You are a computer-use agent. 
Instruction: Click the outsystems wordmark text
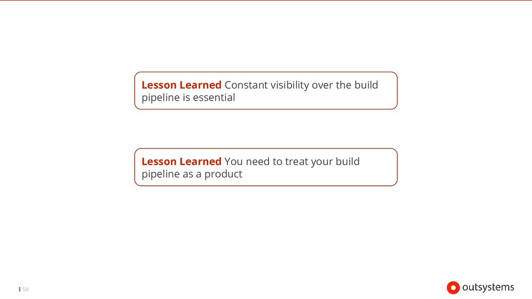click(x=488, y=288)
